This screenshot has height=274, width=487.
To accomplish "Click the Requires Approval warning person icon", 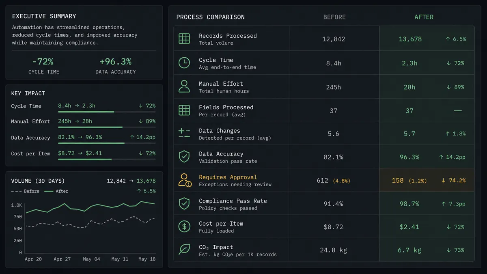I will pos(185,180).
